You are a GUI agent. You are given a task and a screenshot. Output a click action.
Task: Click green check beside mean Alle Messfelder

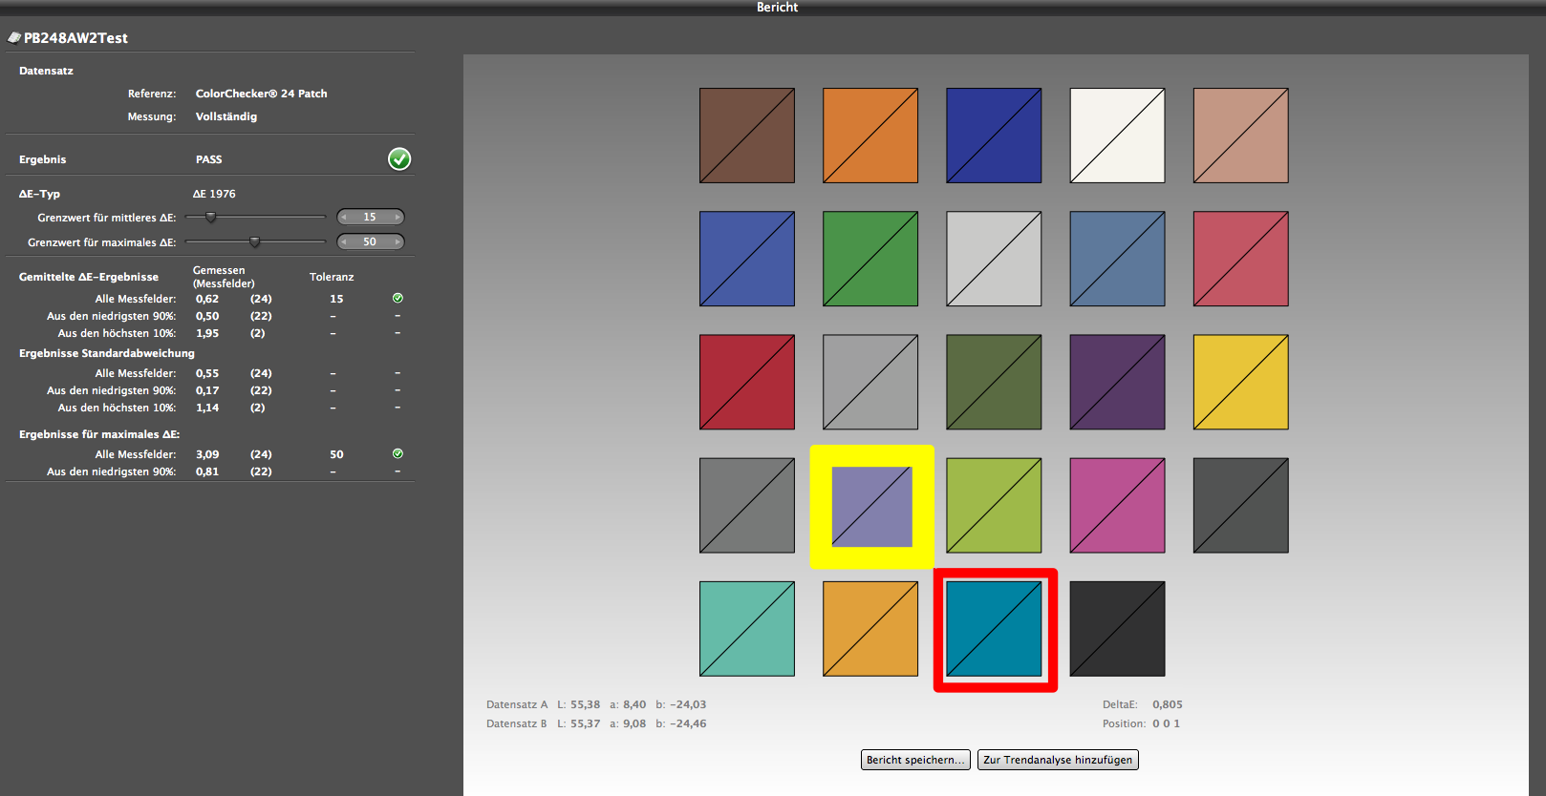397,299
